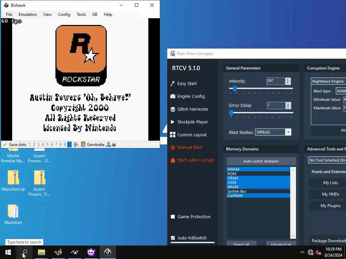Click the Intensity value field

(276, 81)
